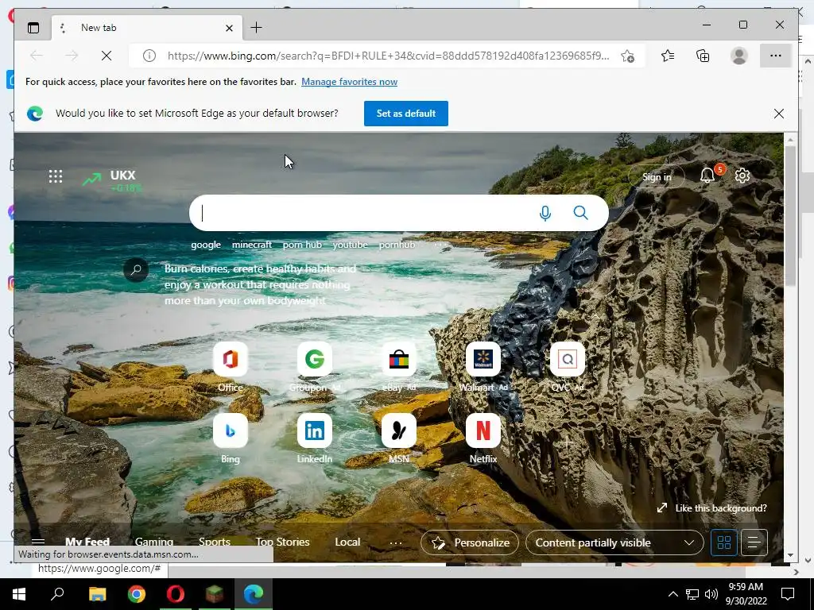Add this page to favorites star icon

pos(628,56)
